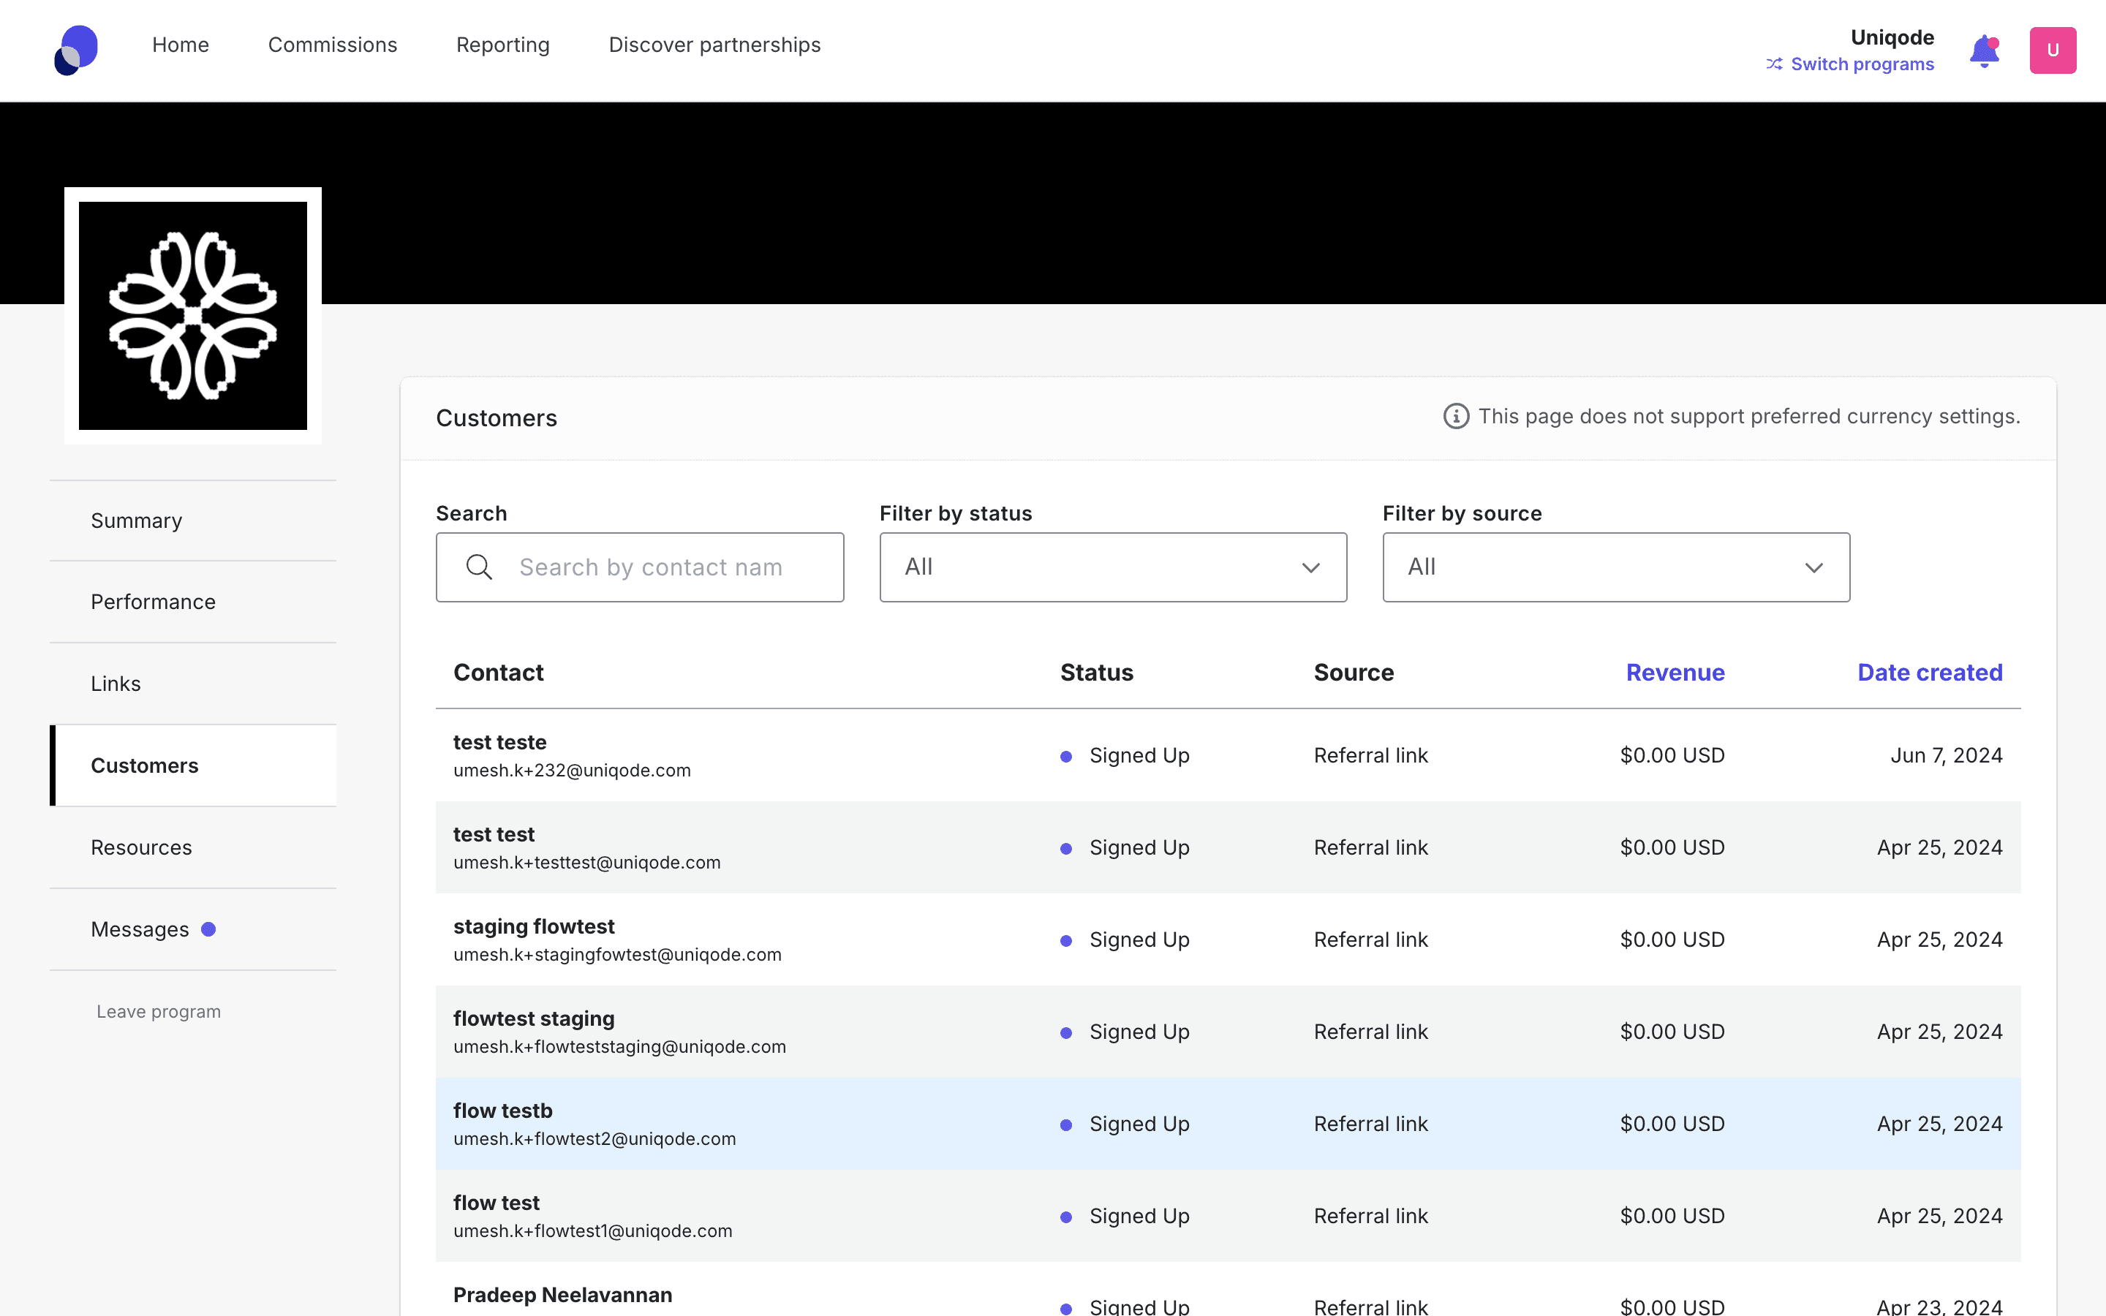Viewport: 2106px width, 1316px height.
Task: Click the magnifier icon in search box
Action: (x=479, y=567)
